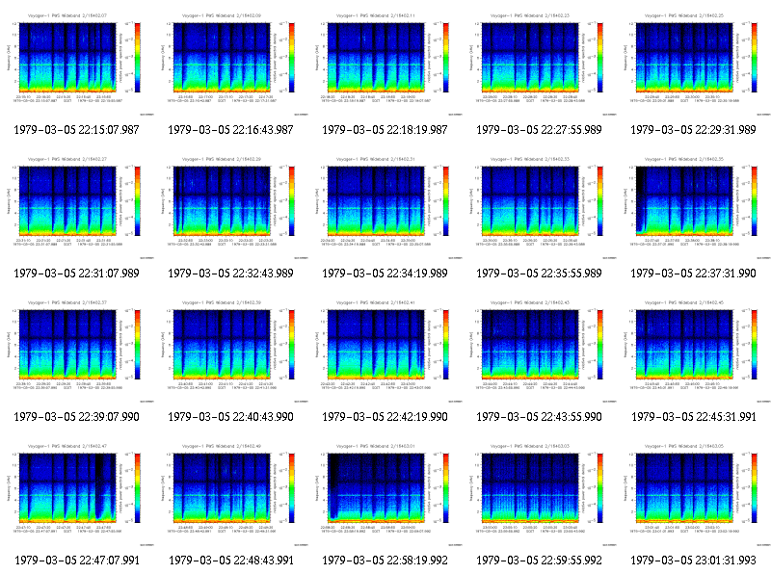This screenshot has height=574, width=771.
Task: Click the caption 1979-03-05 22:29:31.989
Action: [x=693, y=130]
